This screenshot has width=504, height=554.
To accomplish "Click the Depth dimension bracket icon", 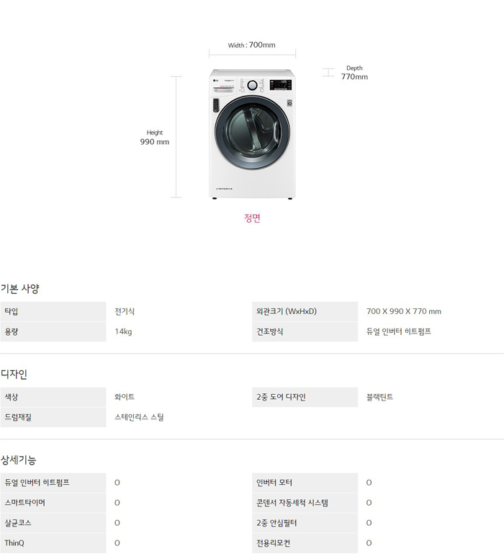I will click(328, 72).
